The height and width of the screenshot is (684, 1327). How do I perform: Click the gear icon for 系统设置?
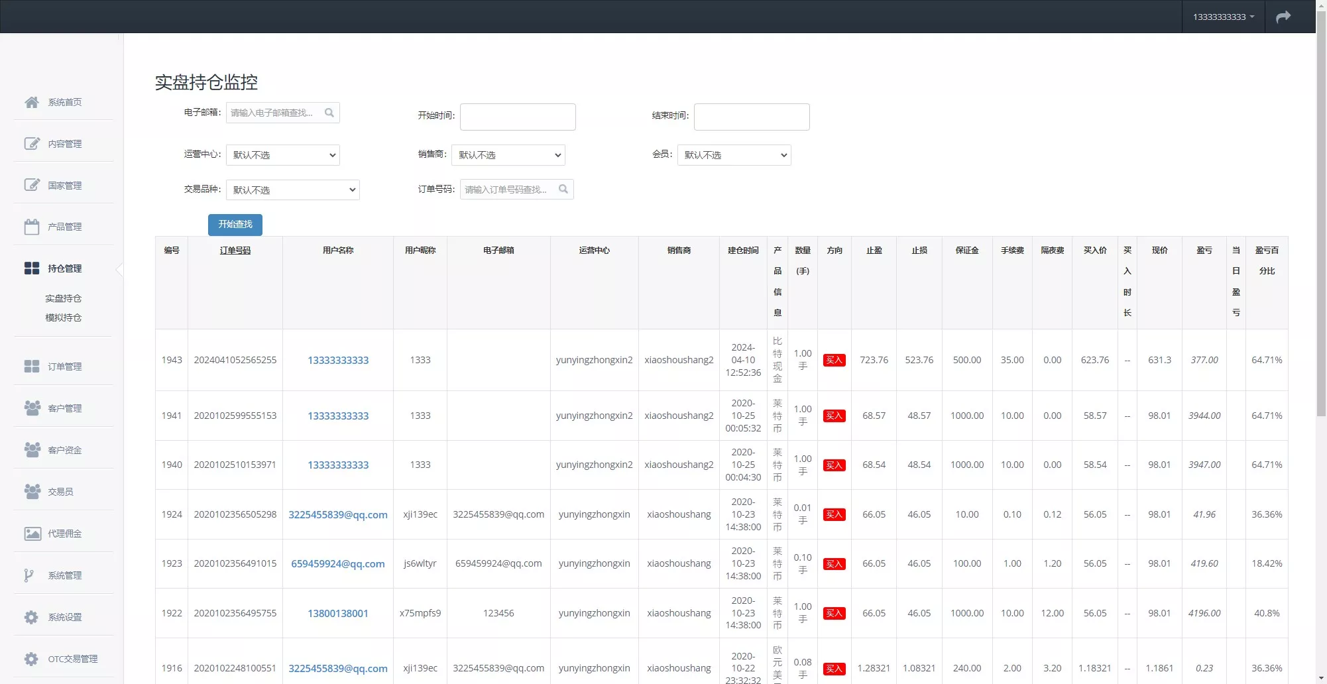pos(31,617)
